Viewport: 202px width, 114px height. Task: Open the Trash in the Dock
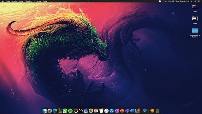(x=157, y=111)
